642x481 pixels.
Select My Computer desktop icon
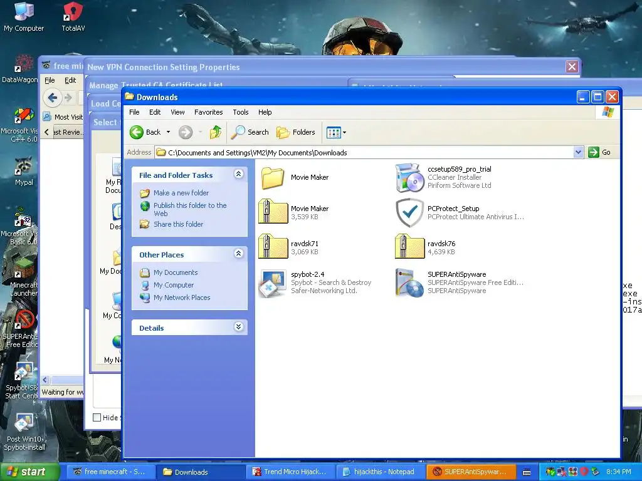pyautogui.click(x=24, y=17)
